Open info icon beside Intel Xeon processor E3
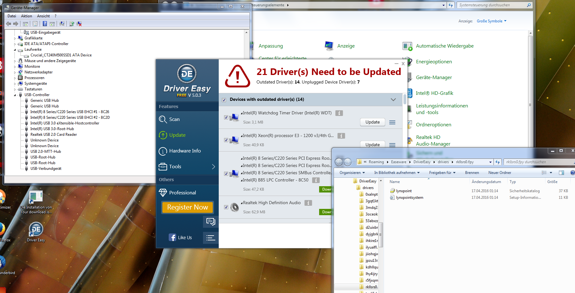 click(341, 136)
